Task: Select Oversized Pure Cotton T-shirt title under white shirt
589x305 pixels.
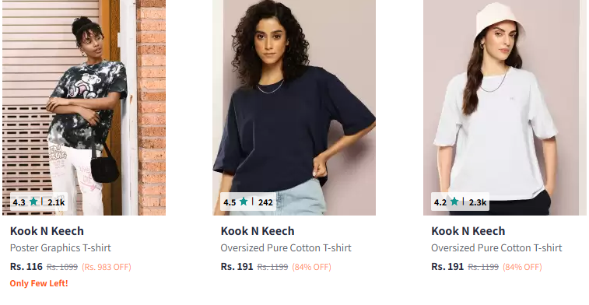Action: pyautogui.click(x=496, y=248)
